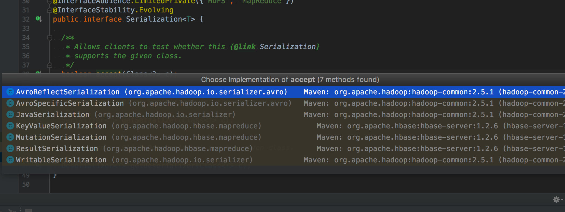The width and height of the screenshot is (565, 212).
Task: Click line number 35 in gutter
Action: pyautogui.click(x=26, y=47)
